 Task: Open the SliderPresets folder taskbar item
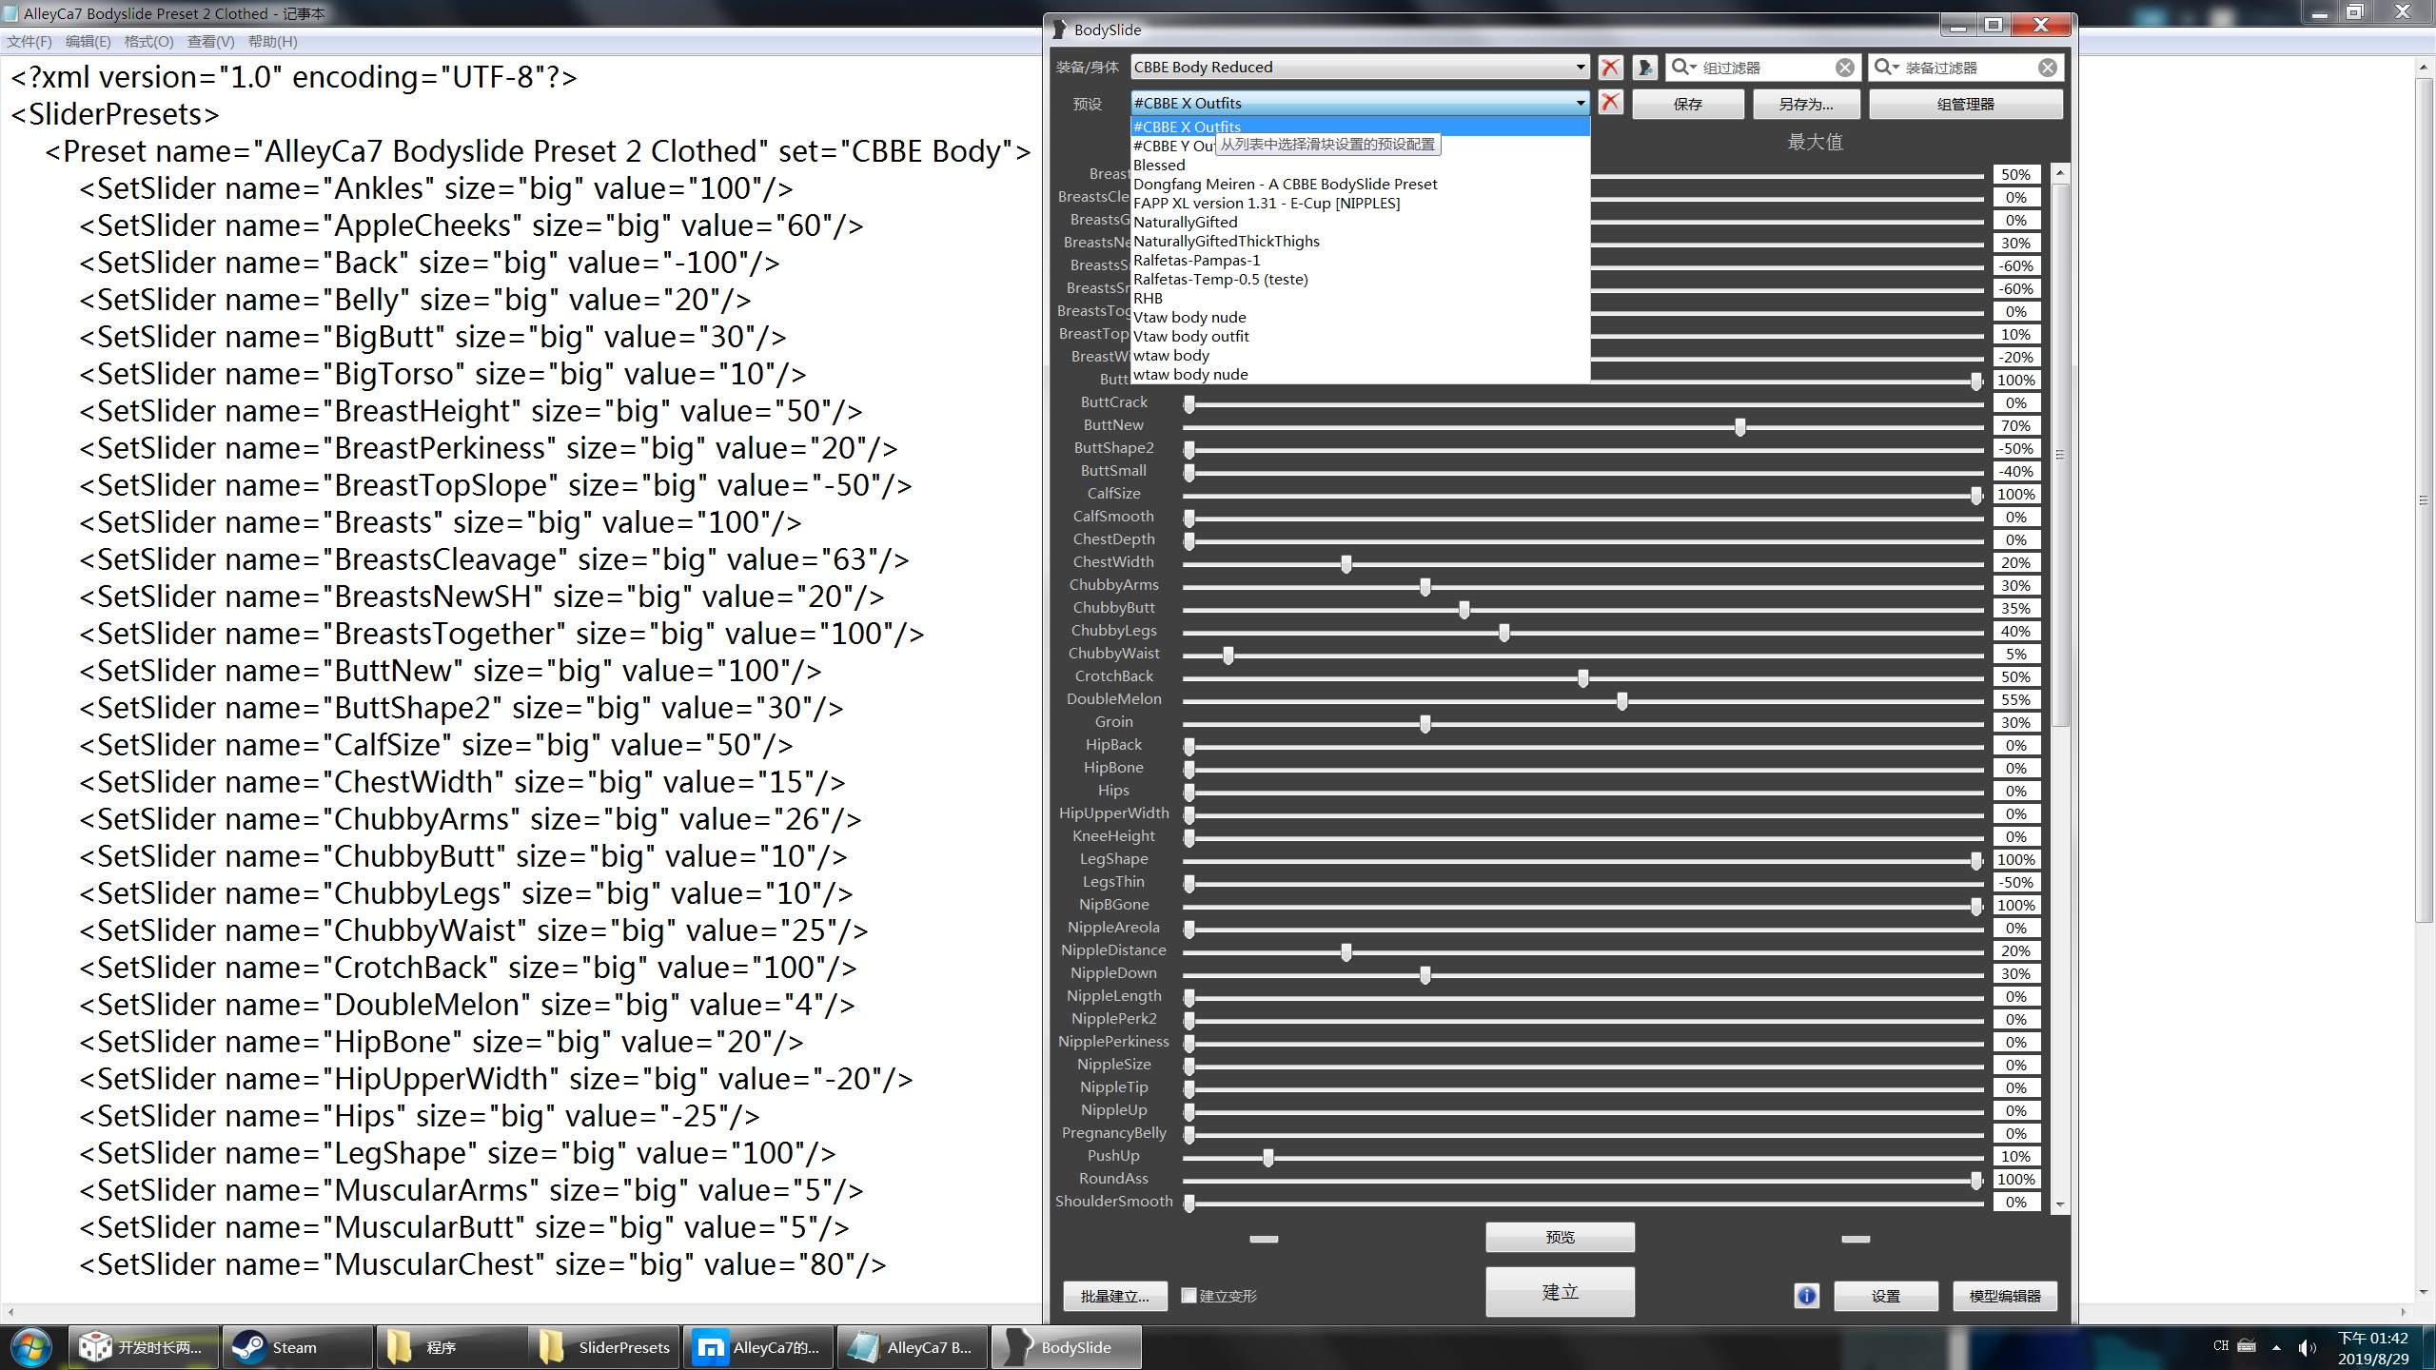click(x=605, y=1347)
